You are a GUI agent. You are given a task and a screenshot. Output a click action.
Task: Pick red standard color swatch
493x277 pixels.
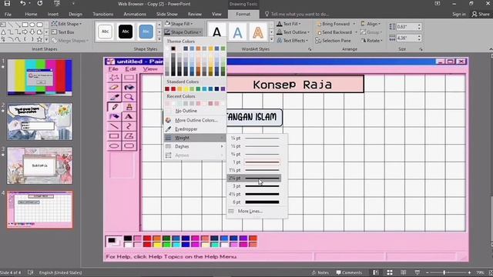(x=173, y=89)
